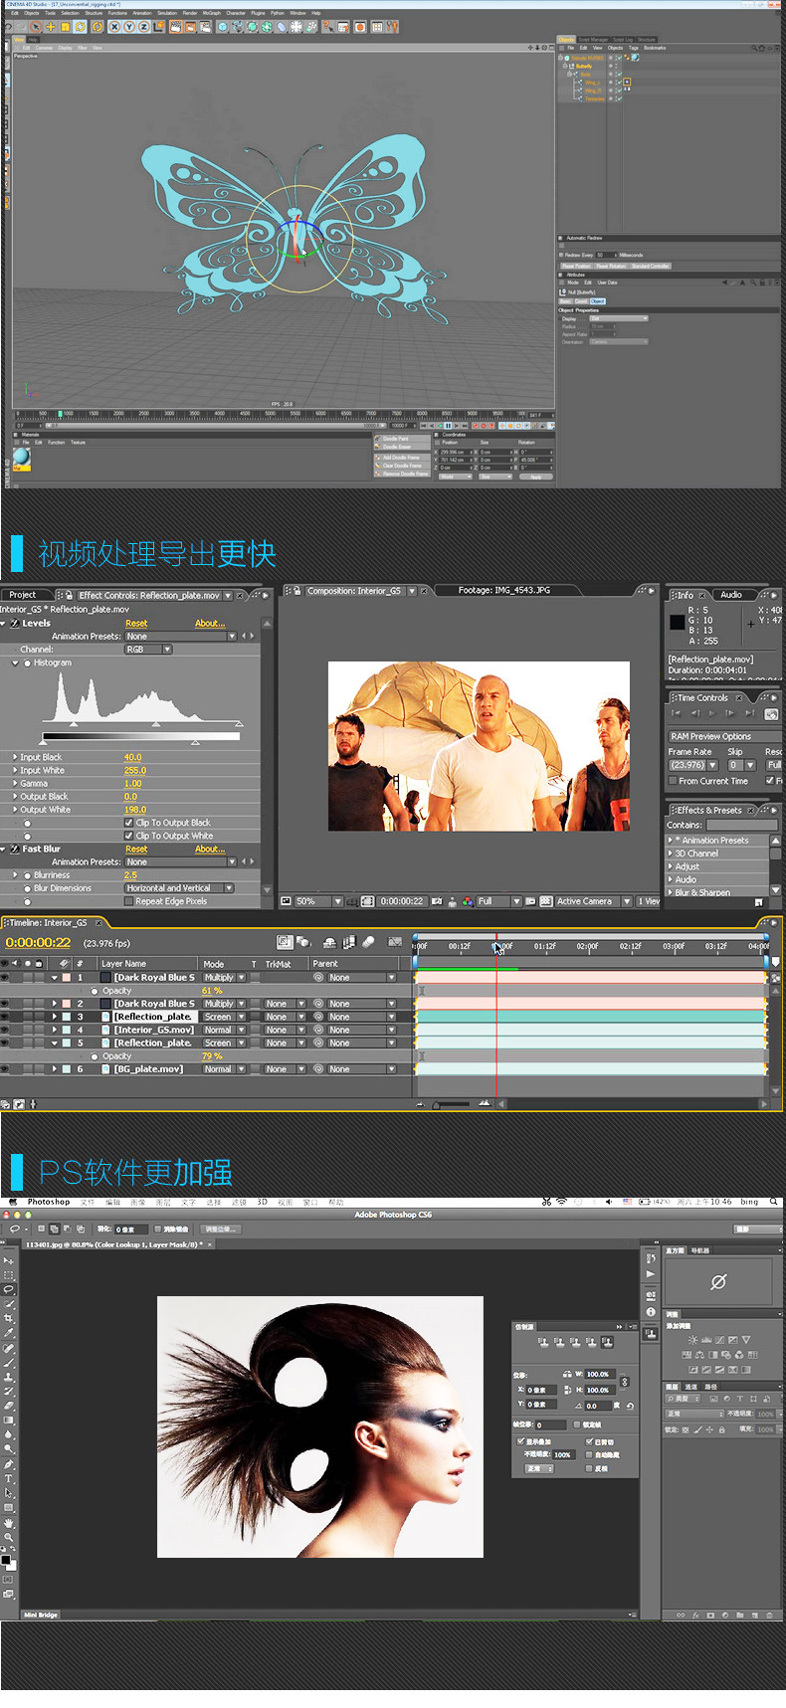Open the Full resolution dropdown
786x1708 pixels.
[498, 901]
